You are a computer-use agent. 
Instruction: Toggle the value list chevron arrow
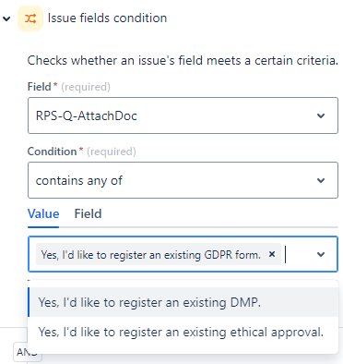click(x=321, y=254)
